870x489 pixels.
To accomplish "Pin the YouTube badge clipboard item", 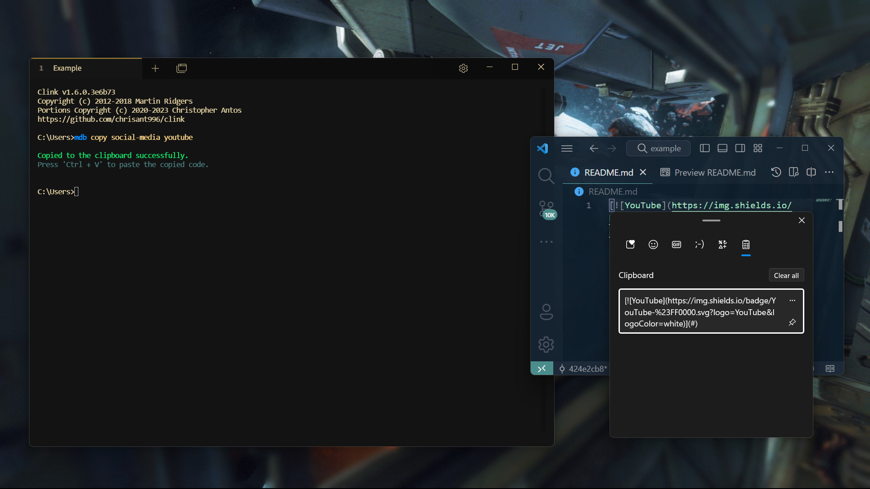I will (792, 322).
